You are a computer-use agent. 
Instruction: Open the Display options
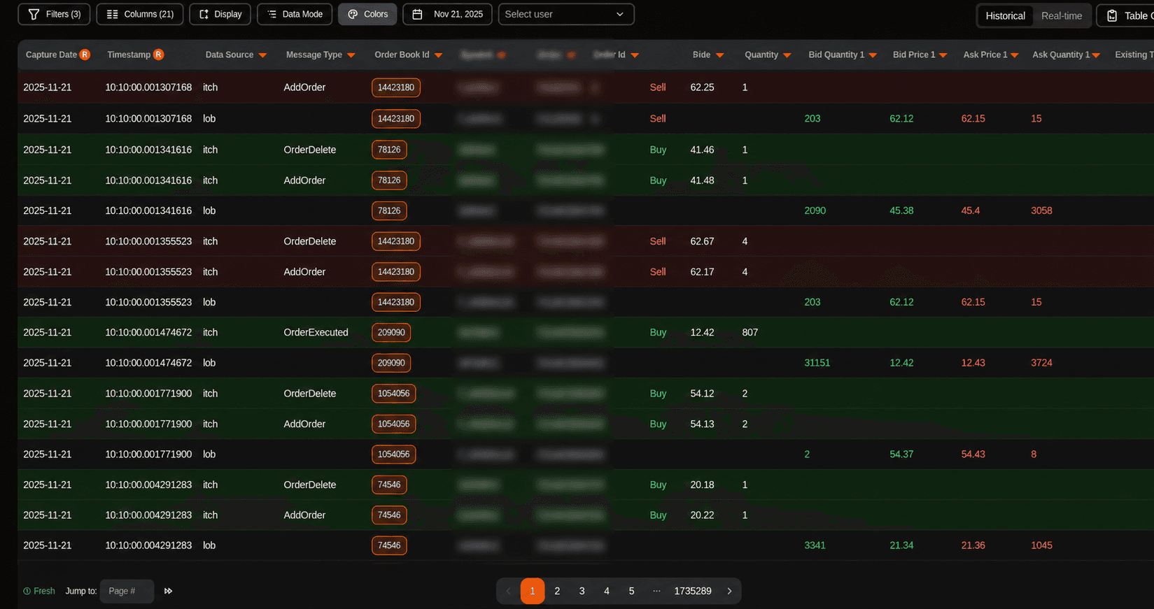tap(220, 14)
